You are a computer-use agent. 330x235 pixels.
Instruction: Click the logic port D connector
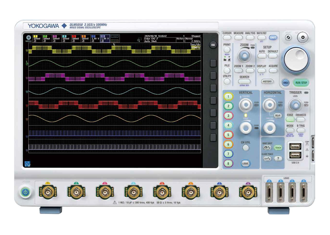[x=303, y=193]
